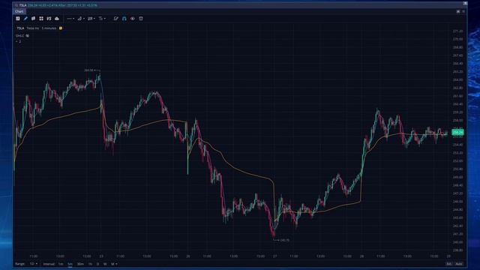Click the VS compare symbol icon
Image resolution: width=480 pixels, height=270 pixels.
coord(49,19)
